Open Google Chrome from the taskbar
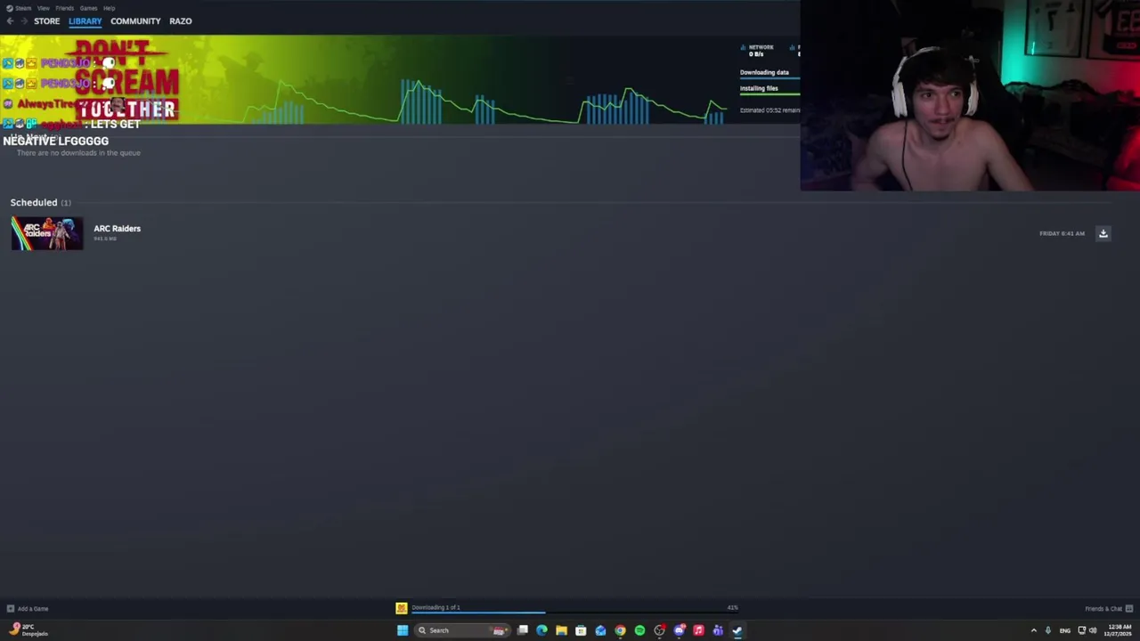Image resolution: width=1140 pixels, height=641 pixels. [x=620, y=630]
